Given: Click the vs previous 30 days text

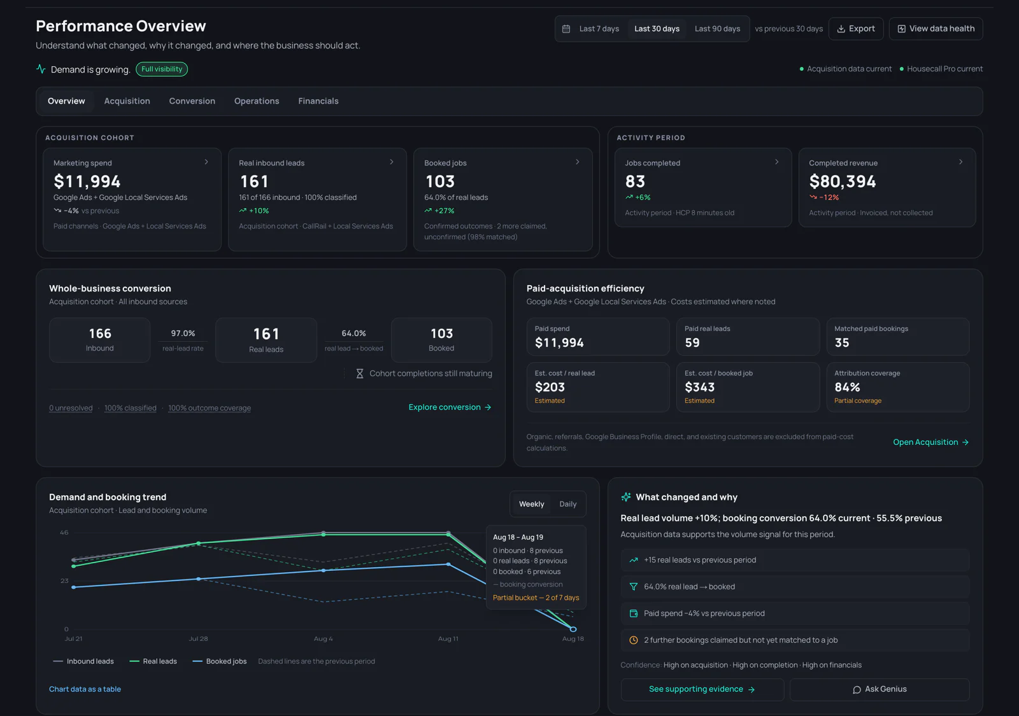Looking at the screenshot, I should point(788,29).
